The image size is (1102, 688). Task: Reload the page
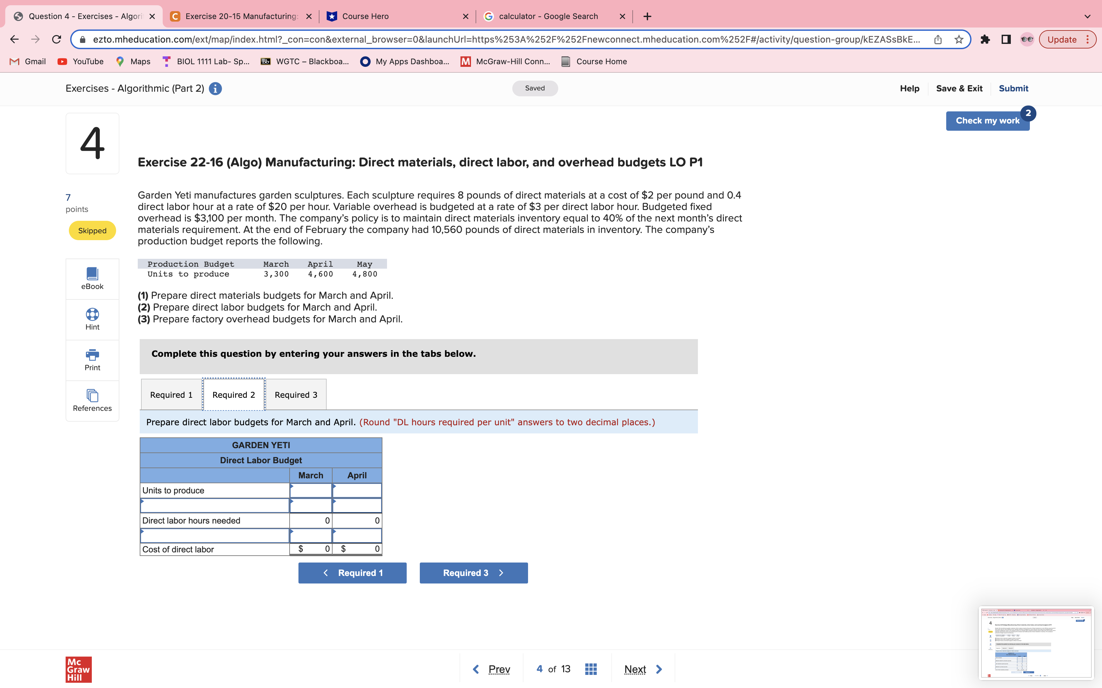[56, 39]
